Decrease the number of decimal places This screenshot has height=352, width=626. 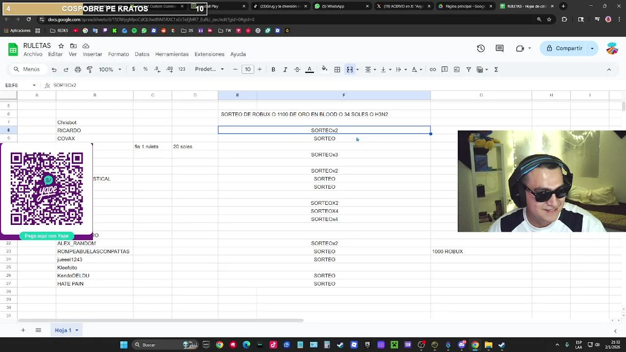[x=157, y=69]
